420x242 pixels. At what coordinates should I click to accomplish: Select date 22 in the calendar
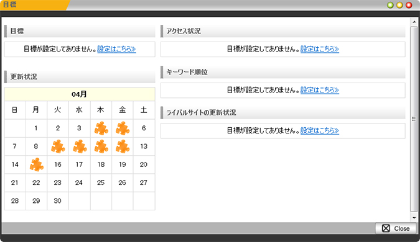pyautogui.click(x=36, y=182)
